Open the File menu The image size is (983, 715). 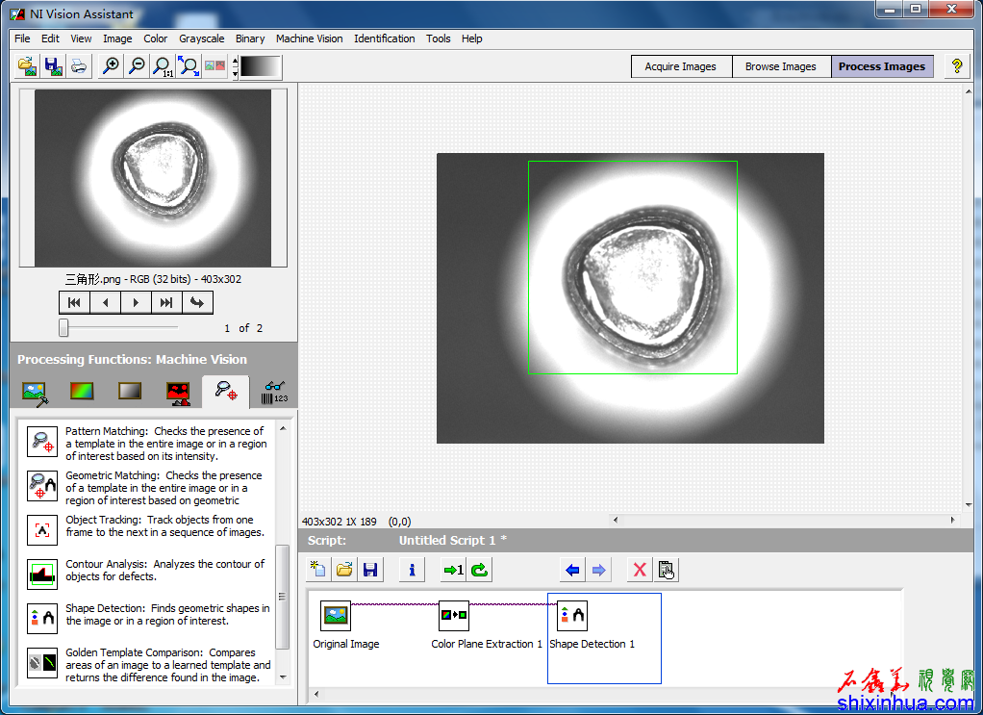[22, 38]
